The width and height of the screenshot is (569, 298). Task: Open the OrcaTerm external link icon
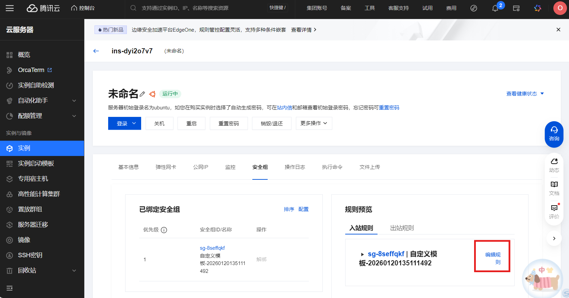pyautogui.click(x=50, y=70)
